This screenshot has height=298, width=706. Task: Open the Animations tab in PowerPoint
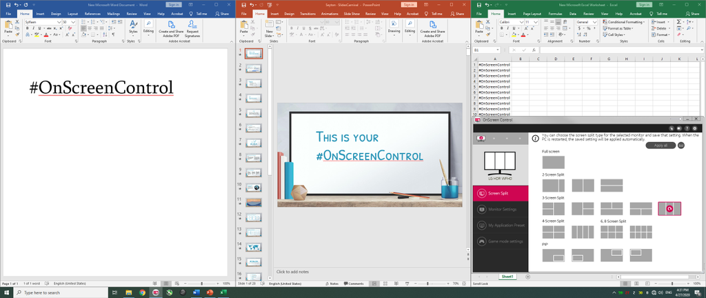pos(330,14)
